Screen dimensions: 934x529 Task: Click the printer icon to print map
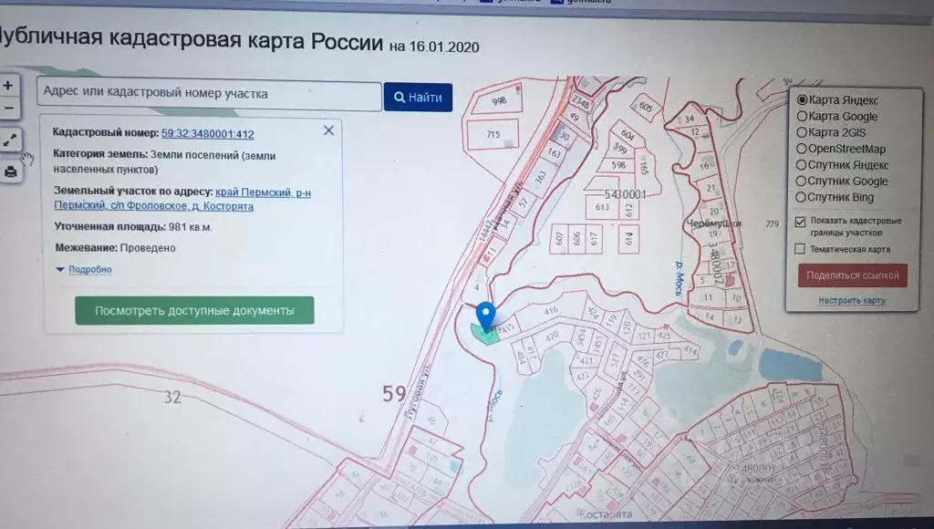(9, 171)
